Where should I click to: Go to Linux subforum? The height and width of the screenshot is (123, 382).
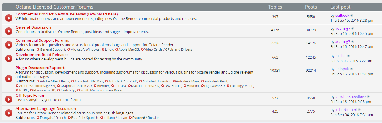109,49
